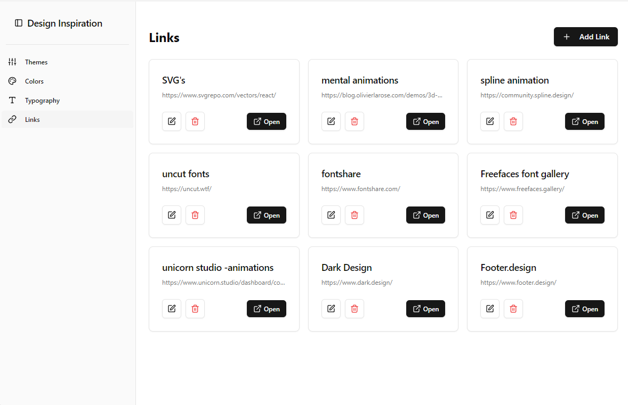Image resolution: width=628 pixels, height=405 pixels.
Task: Open the Colors section in sidebar
Action: pos(67,81)
